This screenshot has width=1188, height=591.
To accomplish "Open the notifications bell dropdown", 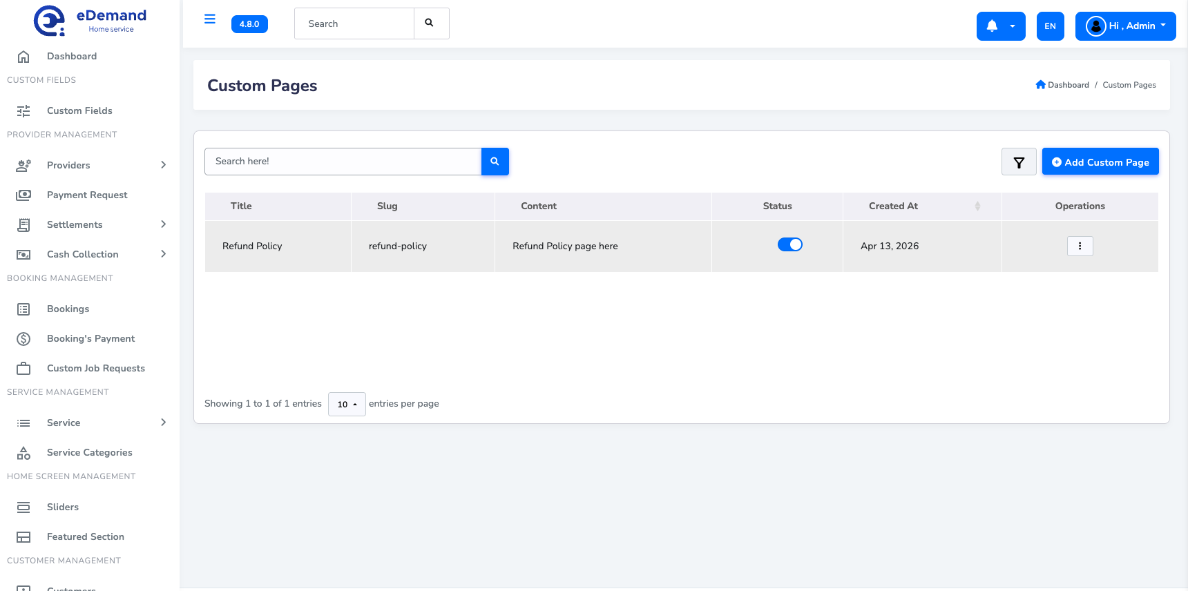I will coord(1001,26).
